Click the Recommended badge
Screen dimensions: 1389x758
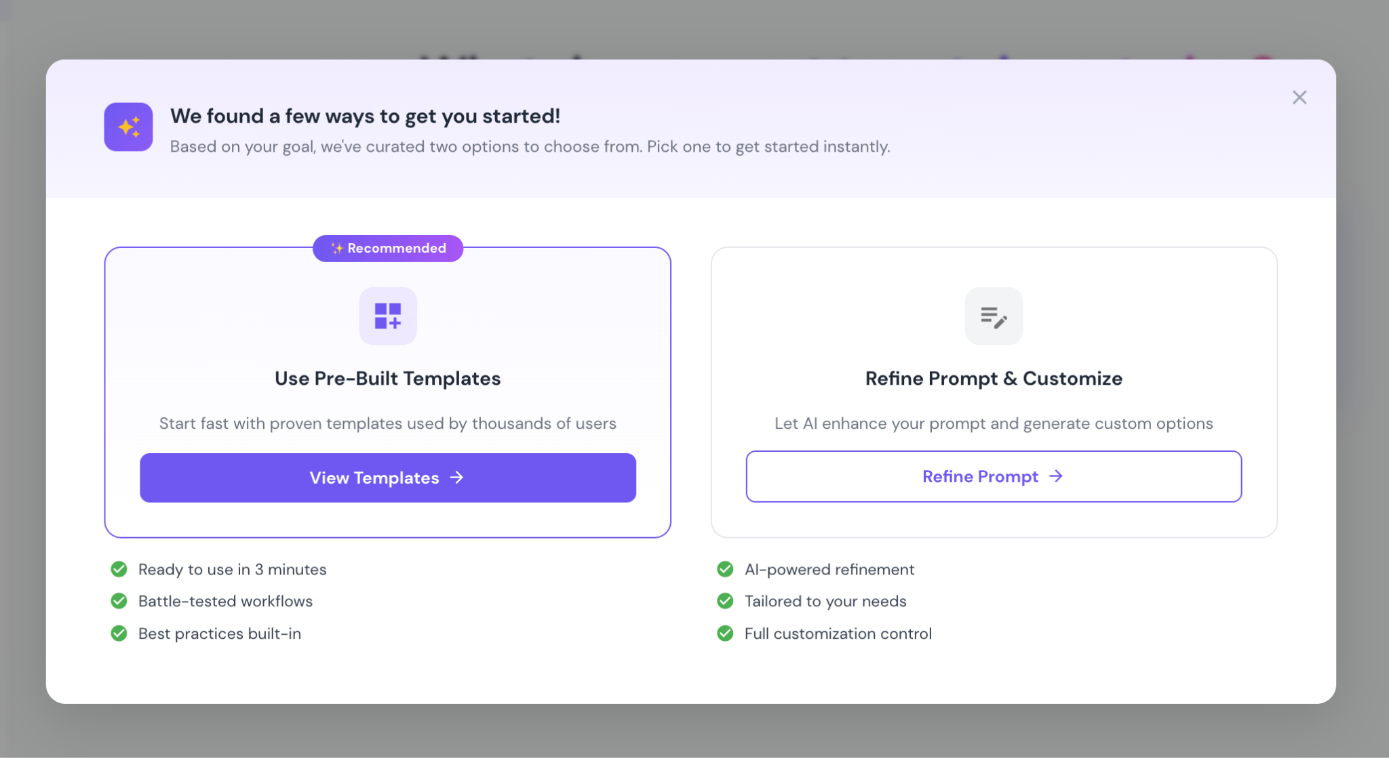click(x=388, y=248)
